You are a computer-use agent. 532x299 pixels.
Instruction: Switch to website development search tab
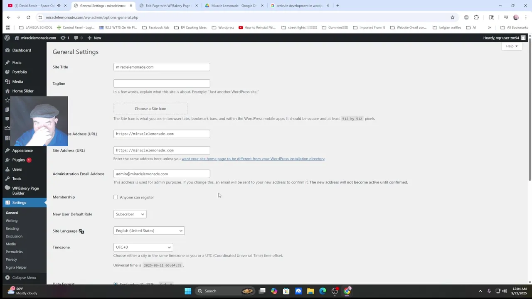pos(299,6)
